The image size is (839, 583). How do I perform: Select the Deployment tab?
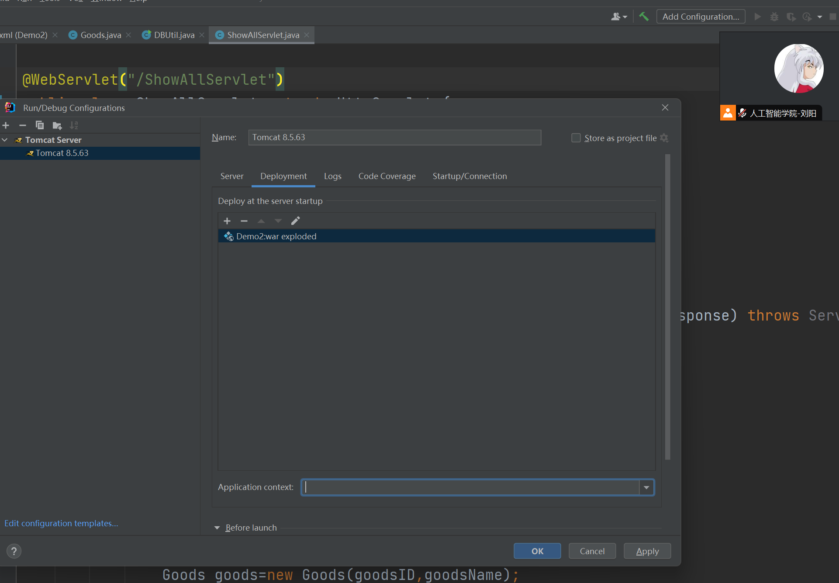pyautogui.click(x=283, y=176)
